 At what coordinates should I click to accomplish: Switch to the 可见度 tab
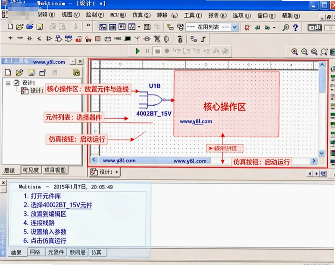pyautogui.click(x=31, y=170)
